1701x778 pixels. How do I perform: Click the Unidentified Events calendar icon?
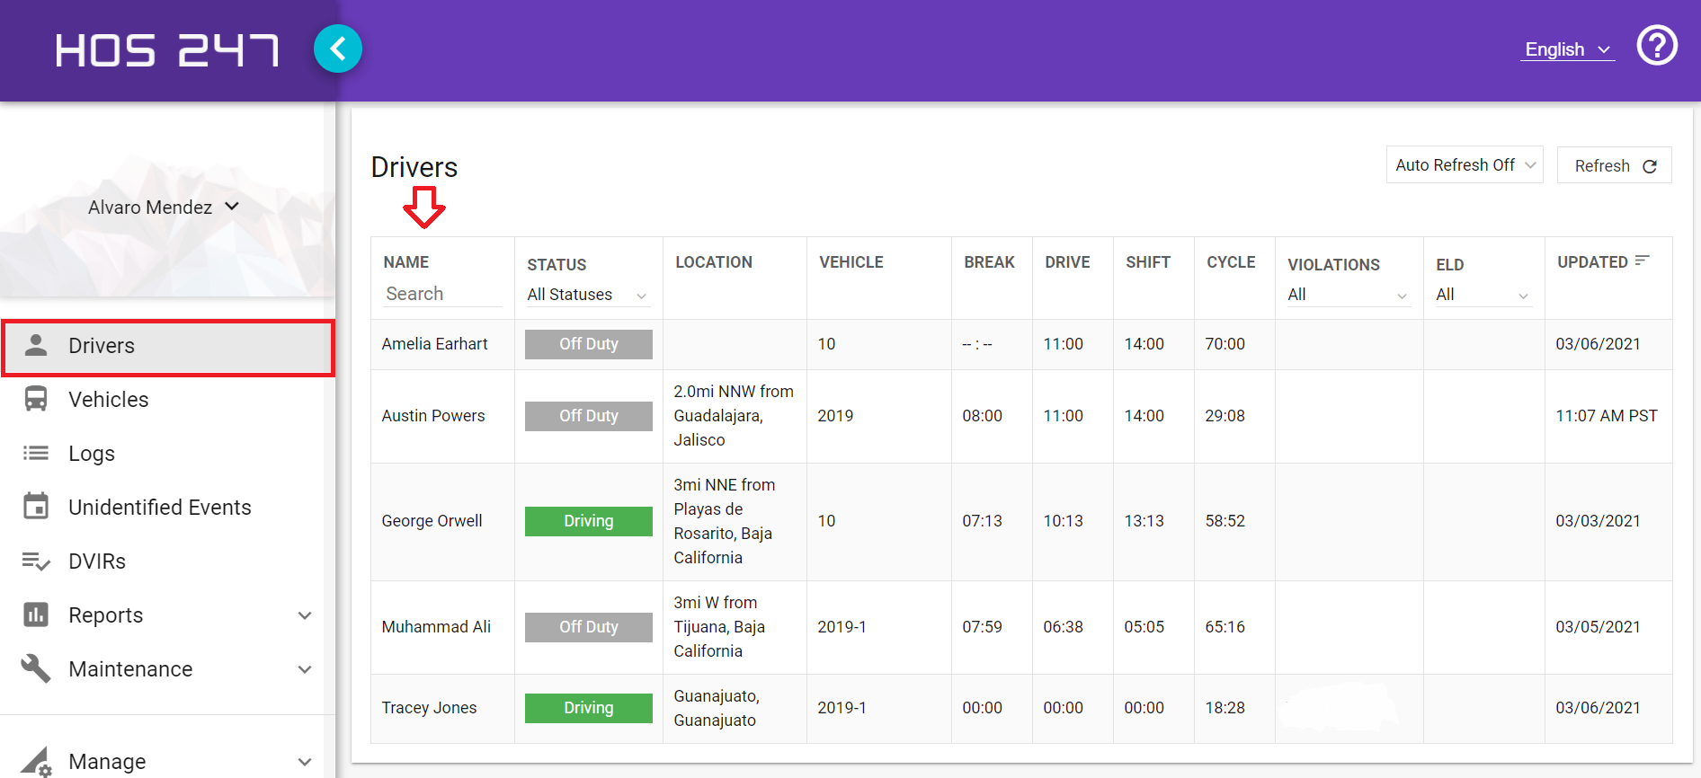pyautogui.click(x=36, y=507)
